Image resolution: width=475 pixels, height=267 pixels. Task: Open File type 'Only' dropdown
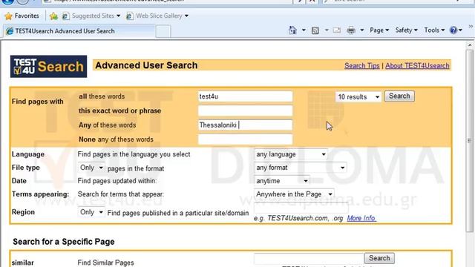91,168
